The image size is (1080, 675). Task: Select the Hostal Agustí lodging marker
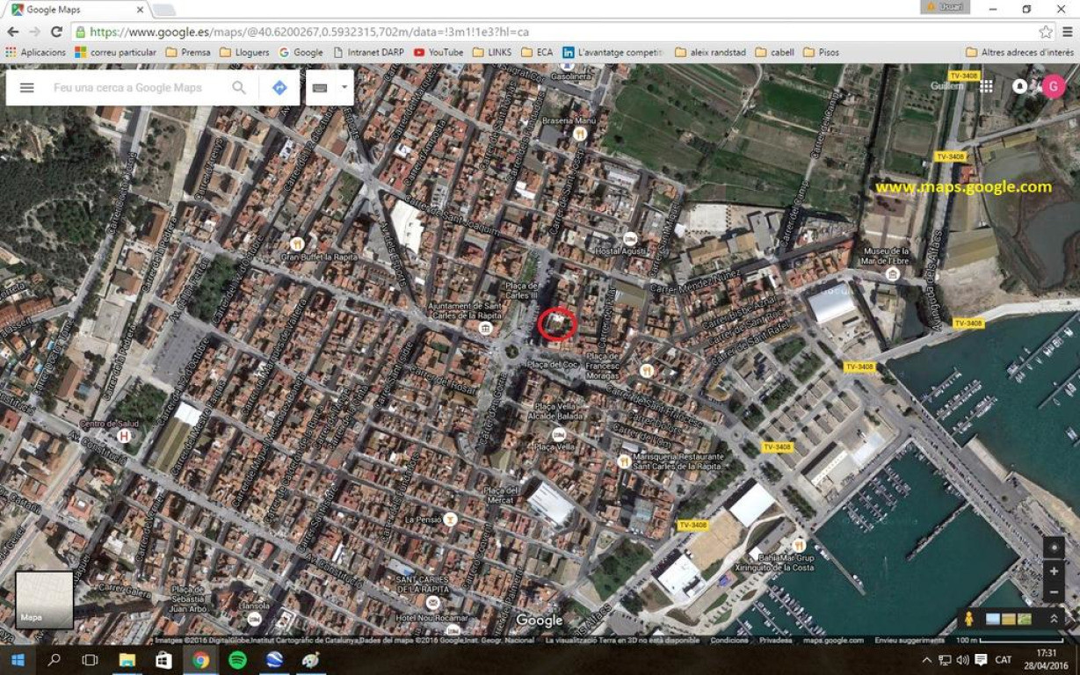click(630, 238)
